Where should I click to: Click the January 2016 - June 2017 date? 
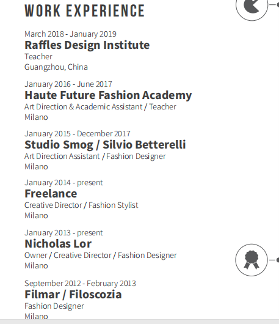point(68,84)
